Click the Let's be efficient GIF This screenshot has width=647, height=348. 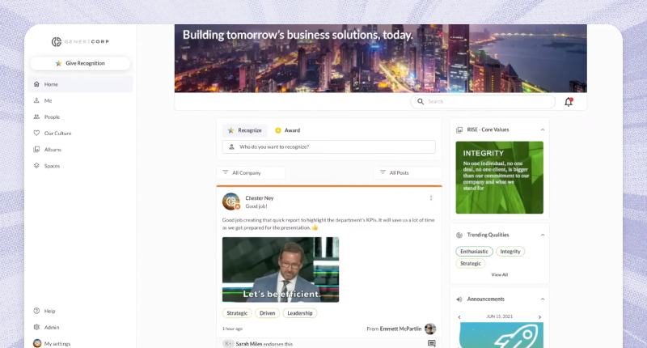(281, 269)
